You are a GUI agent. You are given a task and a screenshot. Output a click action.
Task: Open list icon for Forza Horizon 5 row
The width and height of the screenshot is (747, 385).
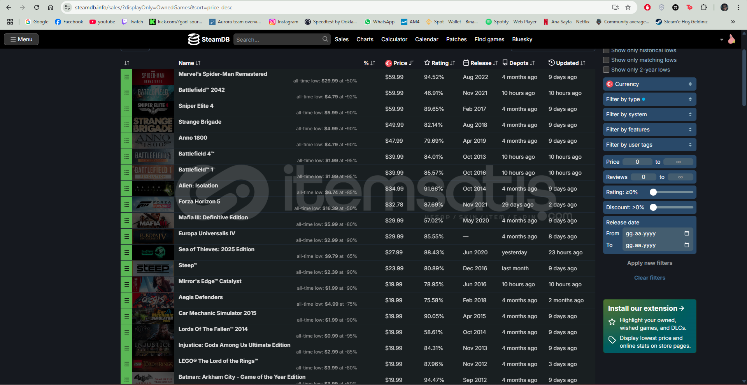[x=126, y=205]
